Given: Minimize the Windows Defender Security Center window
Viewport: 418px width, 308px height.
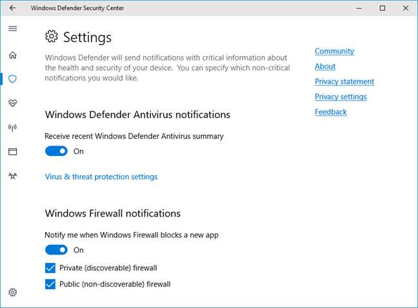Looking at the screenshot, I should [x=359, y=8].
